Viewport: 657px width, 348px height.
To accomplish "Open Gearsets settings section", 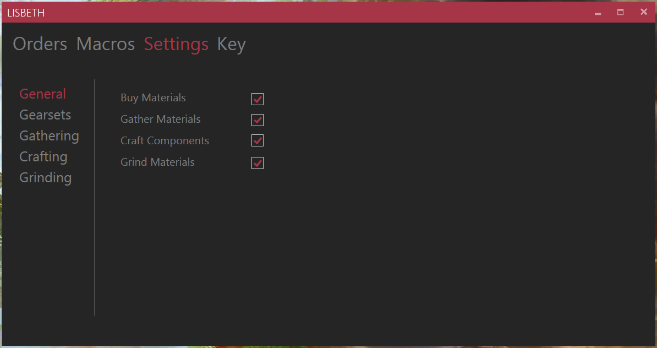I will pyautogui.click(x=45, y=115).
